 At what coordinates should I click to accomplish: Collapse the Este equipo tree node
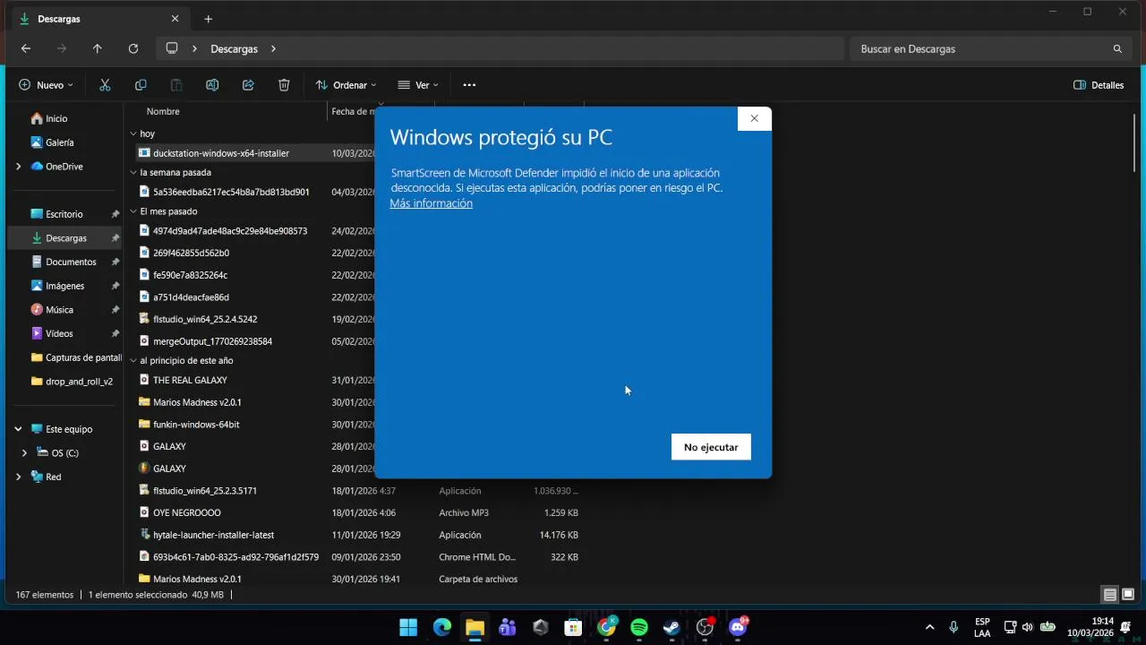(18, 429)
